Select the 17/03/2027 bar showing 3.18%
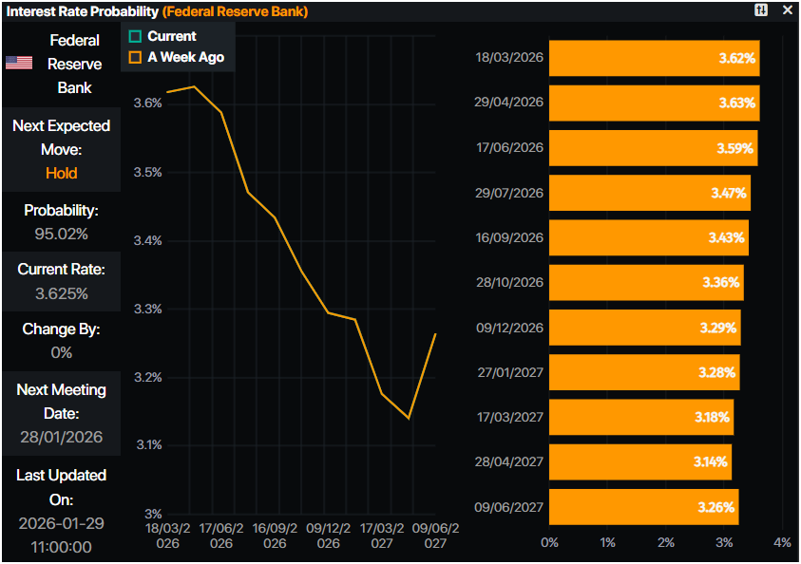 (640, 417)
